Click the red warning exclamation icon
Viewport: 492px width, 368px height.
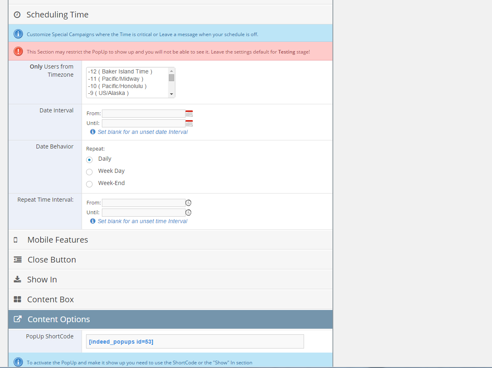coord(18,52)
